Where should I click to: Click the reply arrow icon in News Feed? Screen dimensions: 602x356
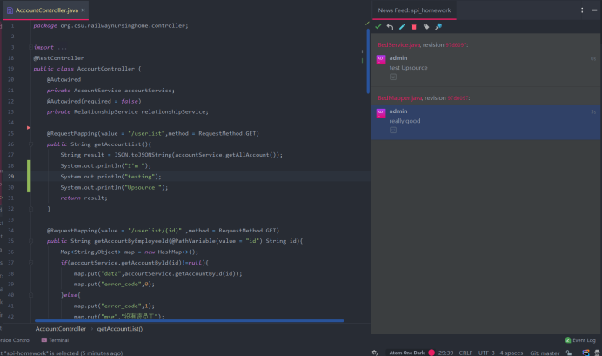click(390, 26)
